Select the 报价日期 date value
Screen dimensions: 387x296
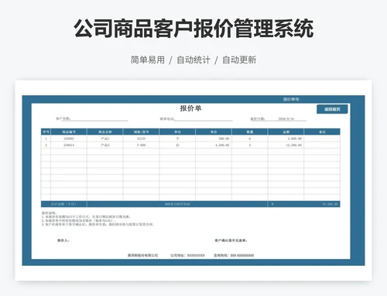coord(286,119)
